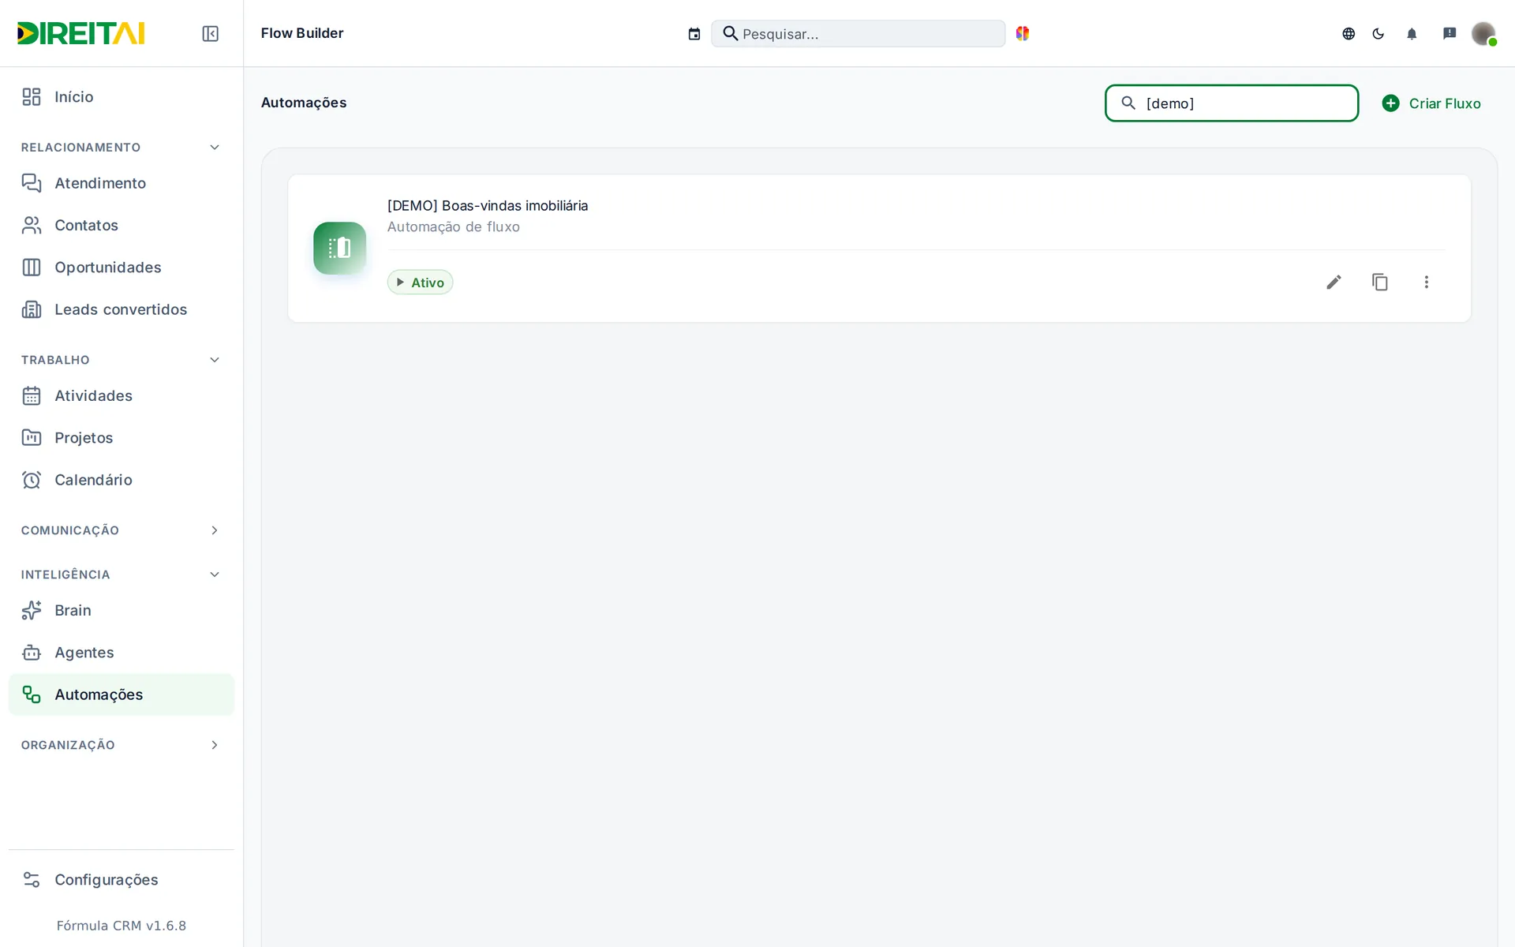
Task: Focus the [demo] automations filter field
Action: point(1231,103)
